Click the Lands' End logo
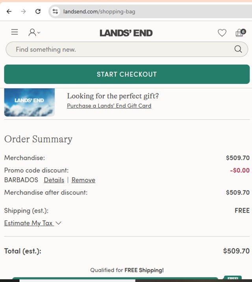 [126, 33]
